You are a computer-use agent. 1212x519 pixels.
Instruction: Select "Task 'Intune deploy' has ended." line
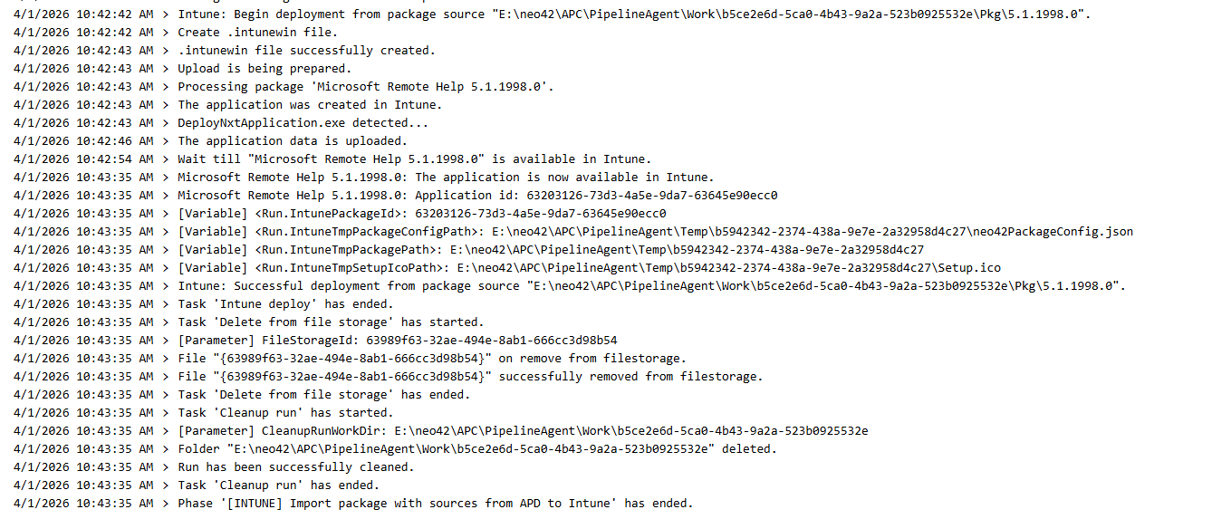pos(285,304)
